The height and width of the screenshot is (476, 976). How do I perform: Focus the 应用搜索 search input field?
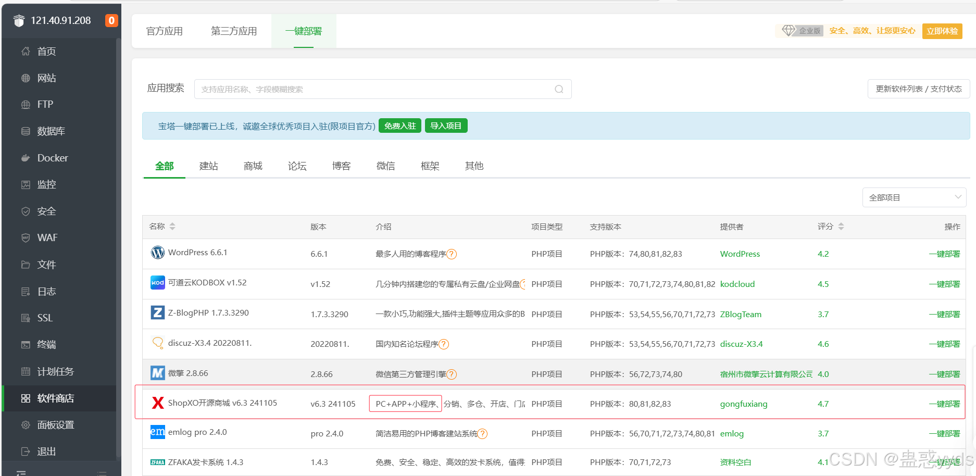click(x=383, y=89)
